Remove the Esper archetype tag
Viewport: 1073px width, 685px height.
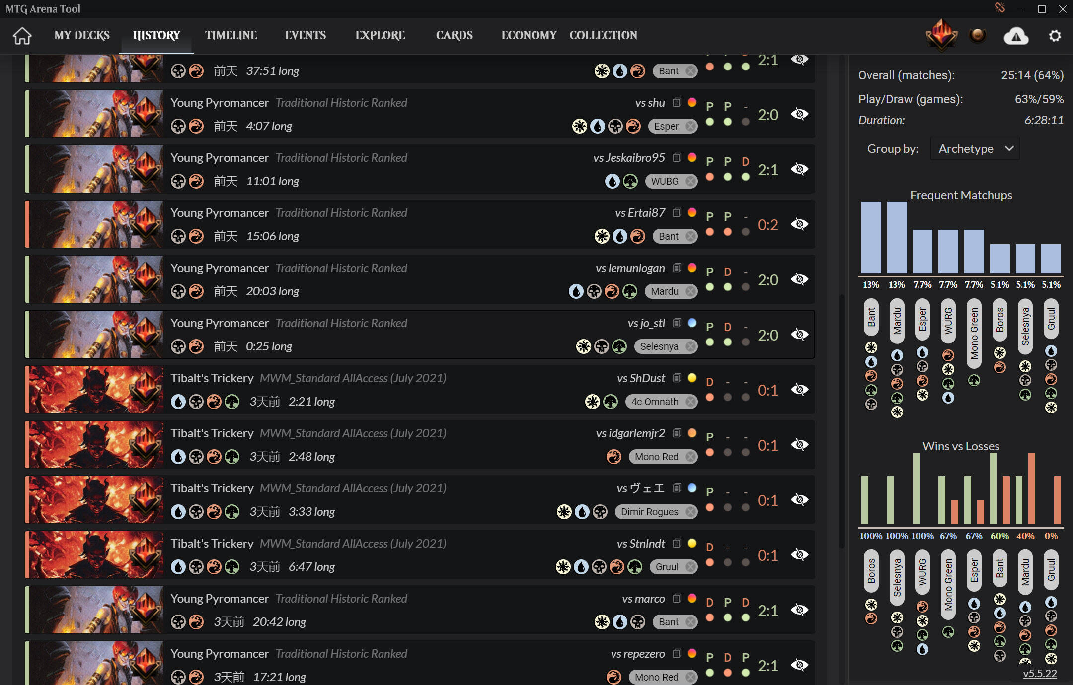pyautogui.click(x=690, y=126)
